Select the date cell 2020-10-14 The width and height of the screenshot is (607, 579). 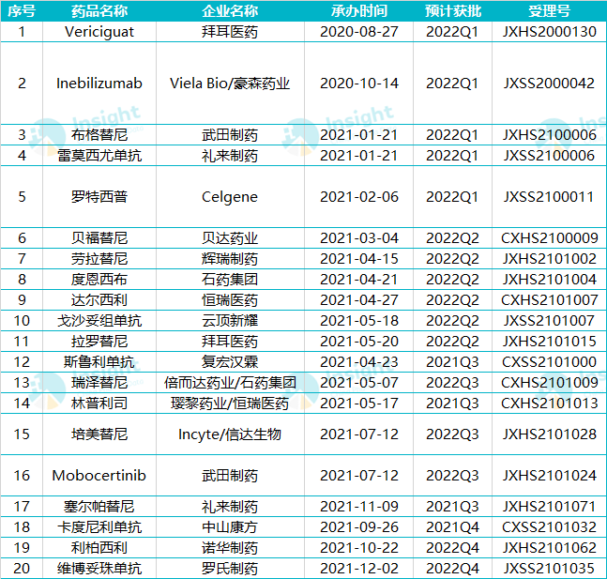359,83
